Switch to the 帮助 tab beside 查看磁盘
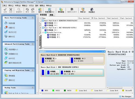Image resolution: width=135 pixels, height=99 pixels. (51, 15)
